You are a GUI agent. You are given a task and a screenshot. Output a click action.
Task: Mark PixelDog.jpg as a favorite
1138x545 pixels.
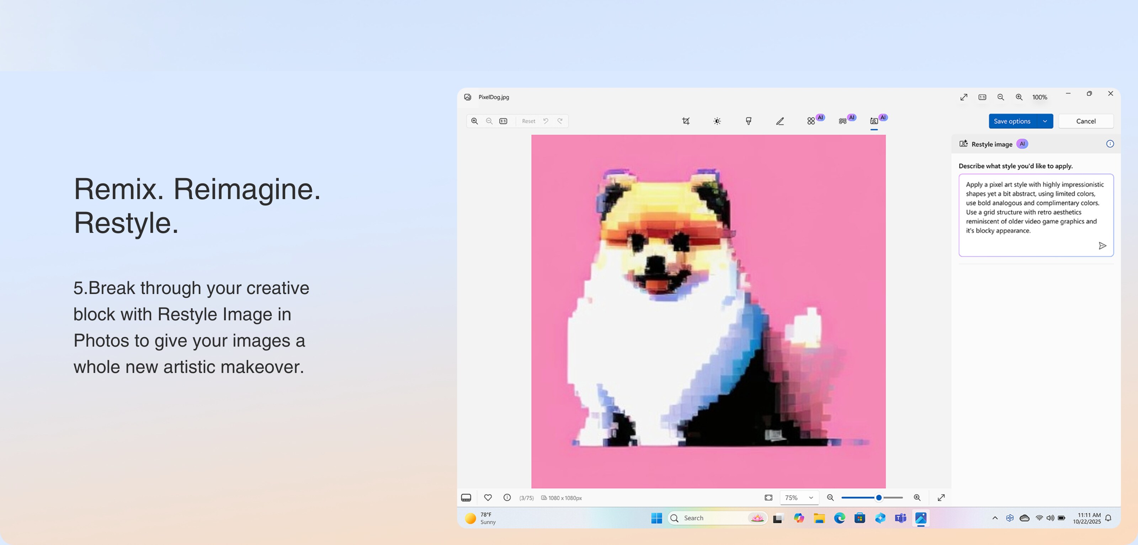click(x=488, y=498)
